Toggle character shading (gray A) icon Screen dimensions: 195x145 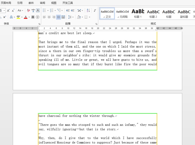pyautogui.click(x=33, y=17)
